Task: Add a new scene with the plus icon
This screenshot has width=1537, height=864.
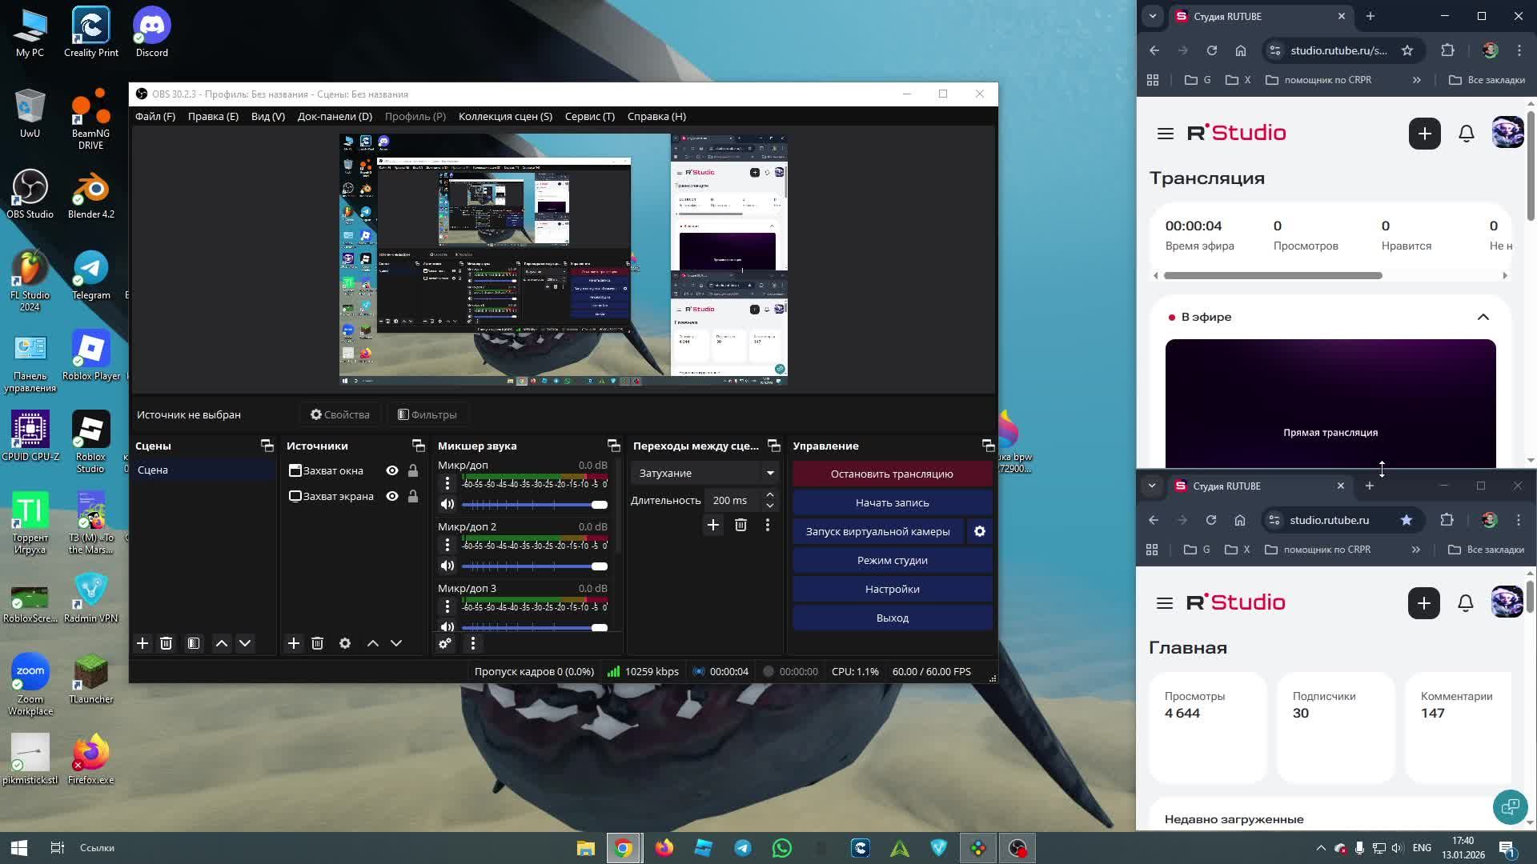Action: click(x=142, y=643)
